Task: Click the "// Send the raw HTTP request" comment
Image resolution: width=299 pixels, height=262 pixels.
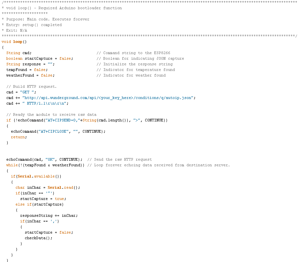Action: pyautogui.click(x=119, y=160)
